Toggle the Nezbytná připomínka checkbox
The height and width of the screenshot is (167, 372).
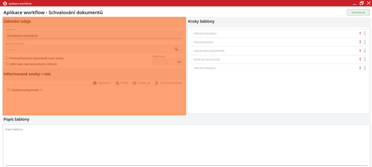(x=9, y=90)
